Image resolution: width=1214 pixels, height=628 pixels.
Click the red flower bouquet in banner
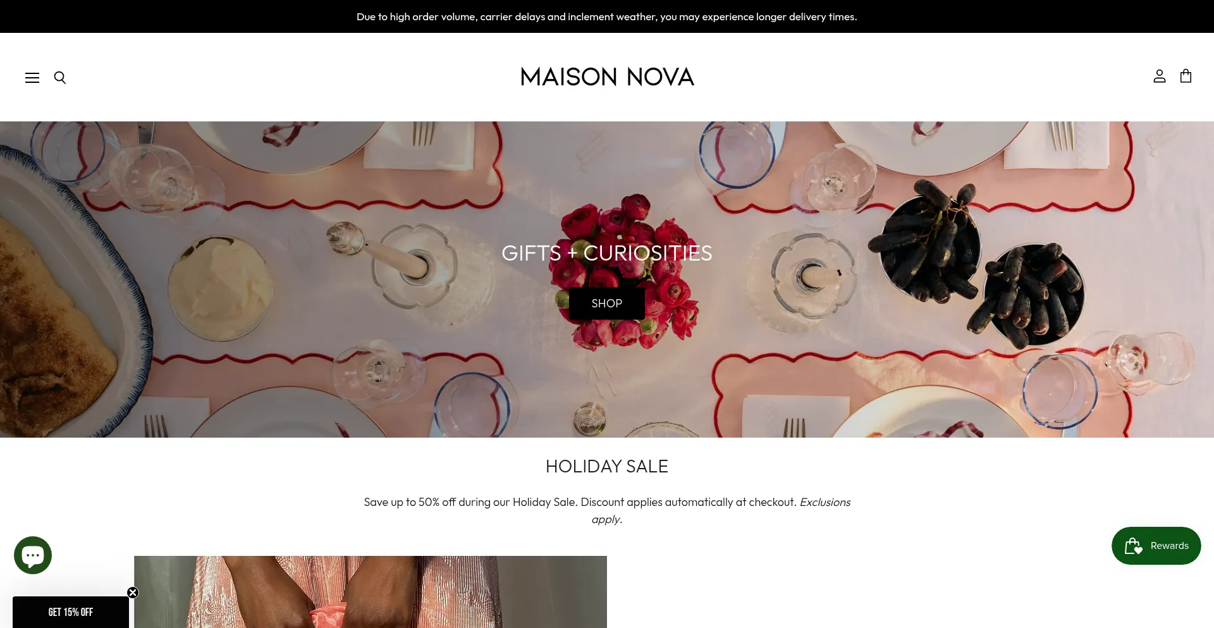626,272
